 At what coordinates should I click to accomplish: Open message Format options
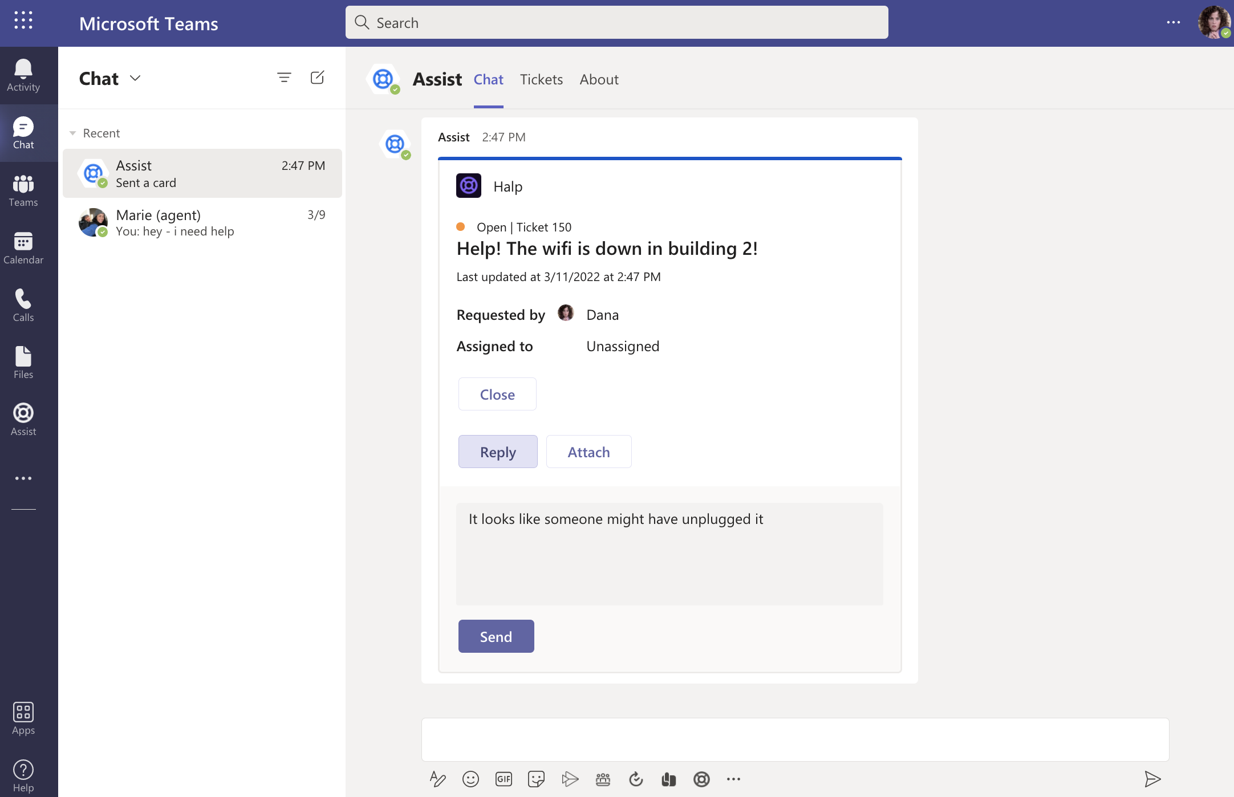[x=437, y=779]
